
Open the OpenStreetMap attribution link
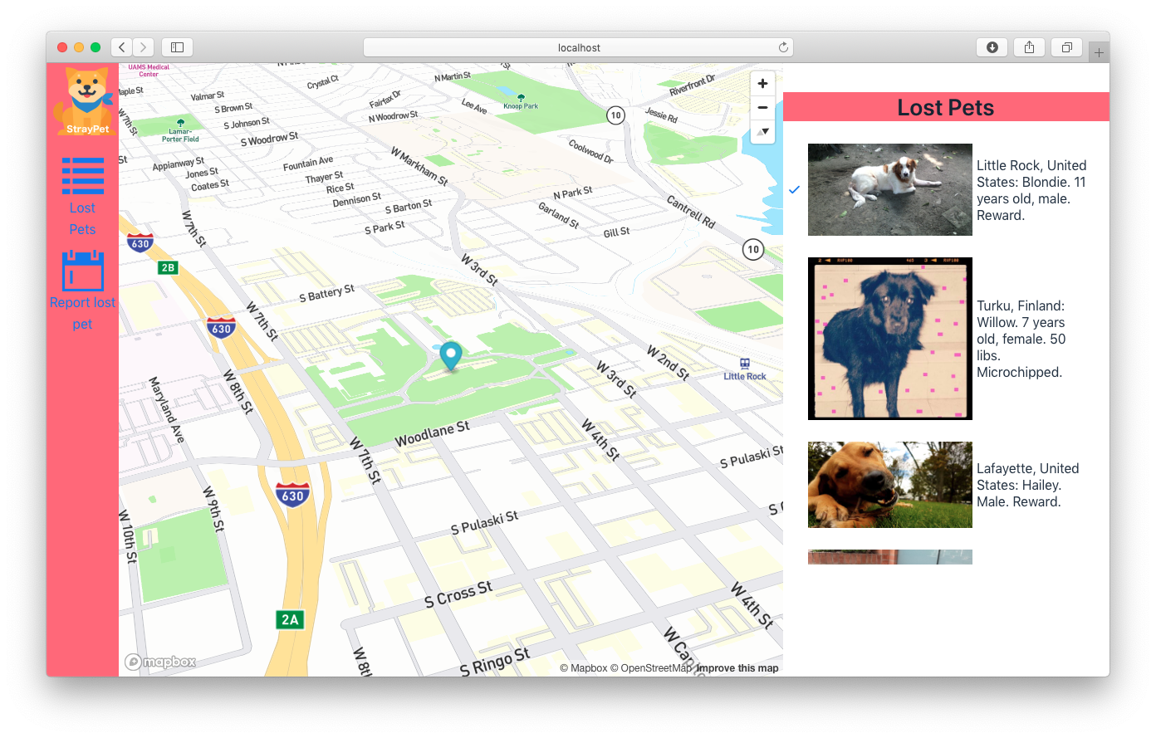click(x=651, y=667)
